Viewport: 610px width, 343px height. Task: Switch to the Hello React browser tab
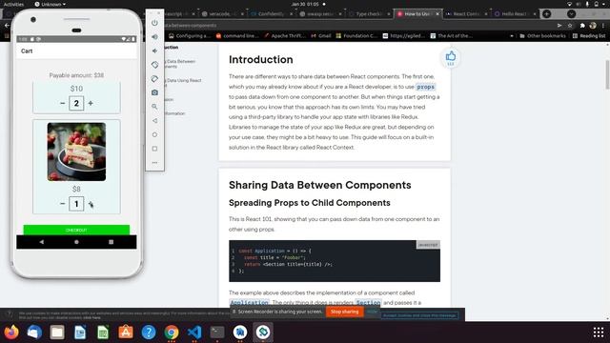pyautogui.click(x=515, y=13)
